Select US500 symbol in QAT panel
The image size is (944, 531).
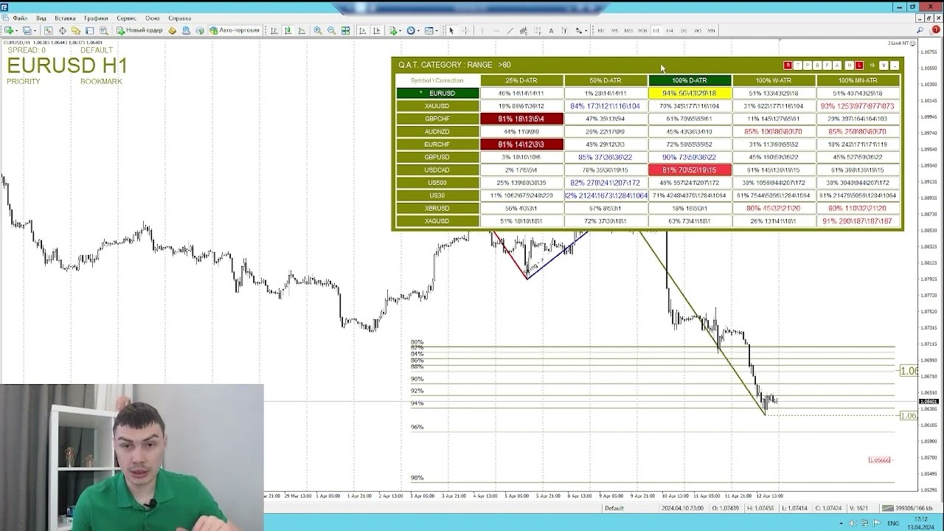437,183
